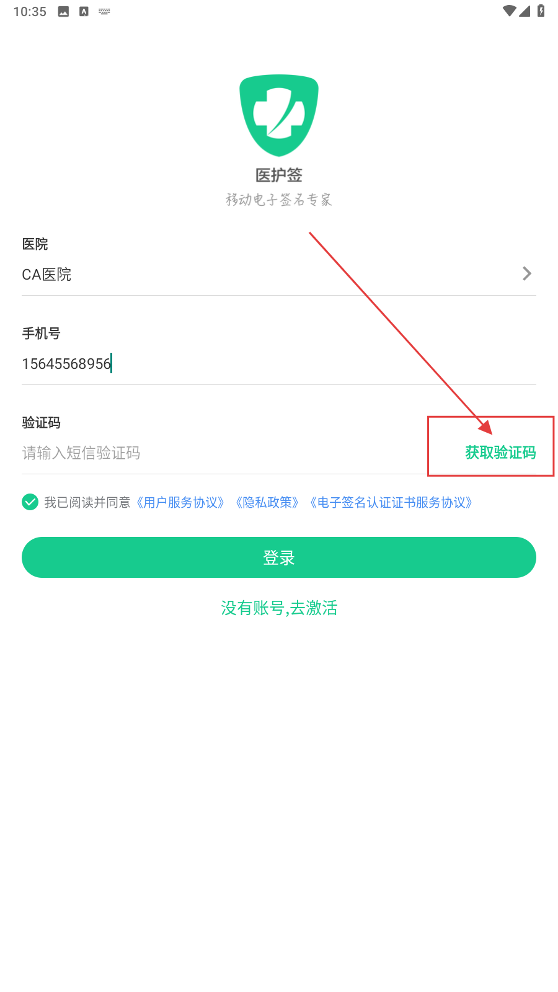The width and height of the screenshot is (558, 992).
Task: Uncheck the agreement checkbox
Action: [30, 502]
